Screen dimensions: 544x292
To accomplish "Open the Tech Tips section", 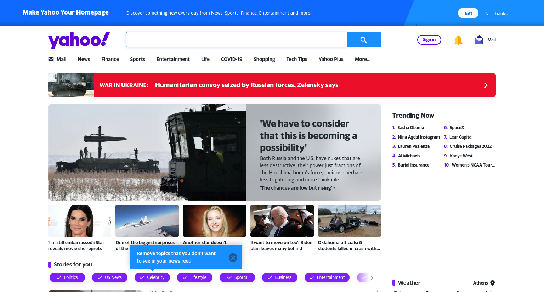I will click(x=297, y=59).
